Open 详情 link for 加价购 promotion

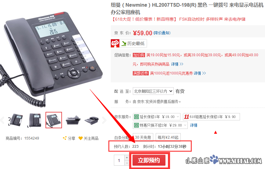(x=177, y=64)
